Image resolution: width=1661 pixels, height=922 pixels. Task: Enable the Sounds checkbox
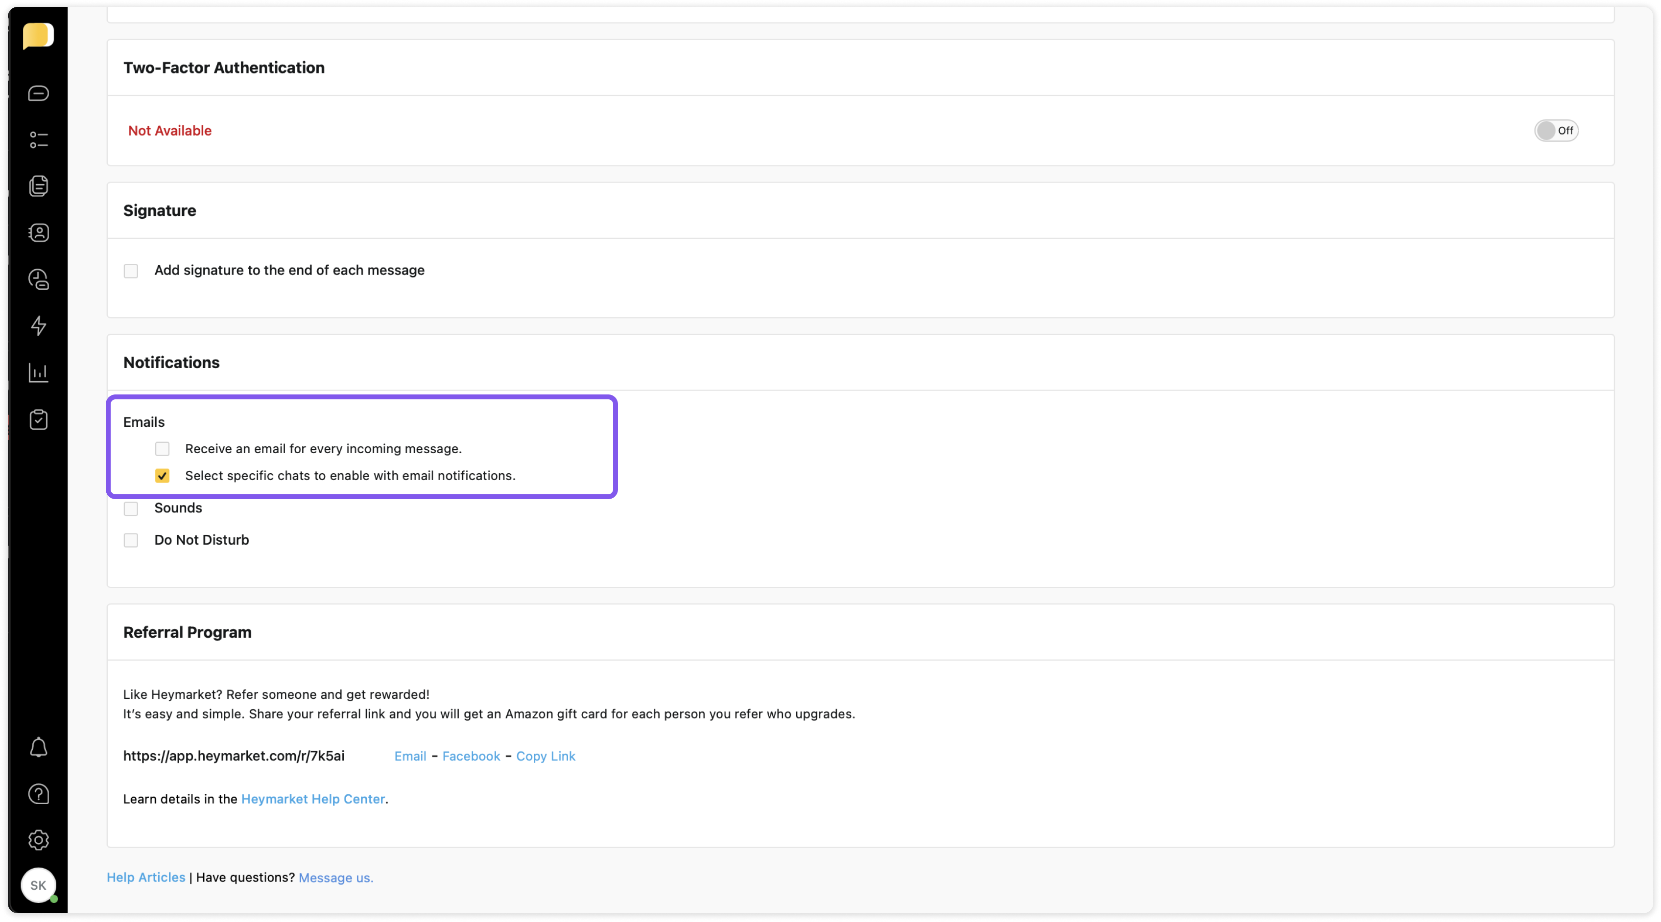(x=131, y=508)
